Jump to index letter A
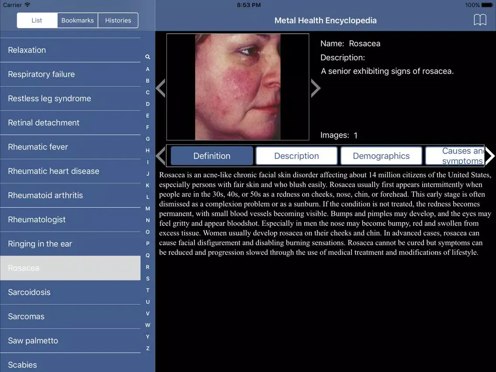 (148, 69)
